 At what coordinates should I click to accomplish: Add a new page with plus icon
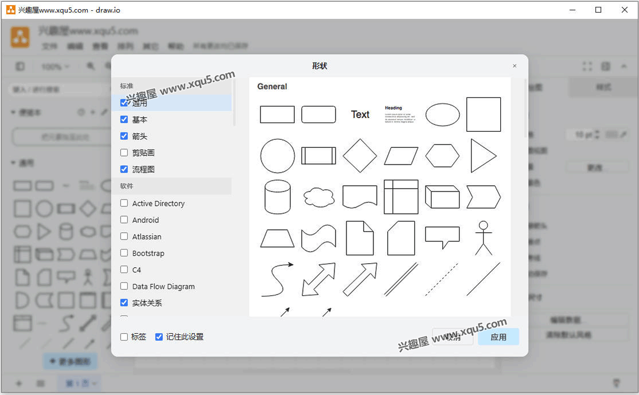coord(19,383)
